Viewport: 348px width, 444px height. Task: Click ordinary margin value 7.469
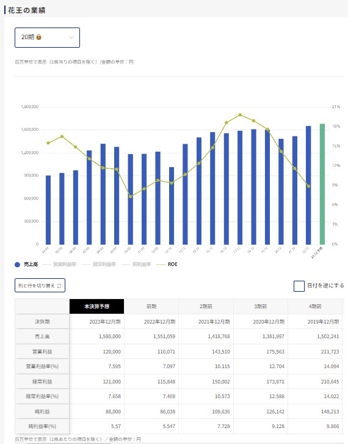169,396
